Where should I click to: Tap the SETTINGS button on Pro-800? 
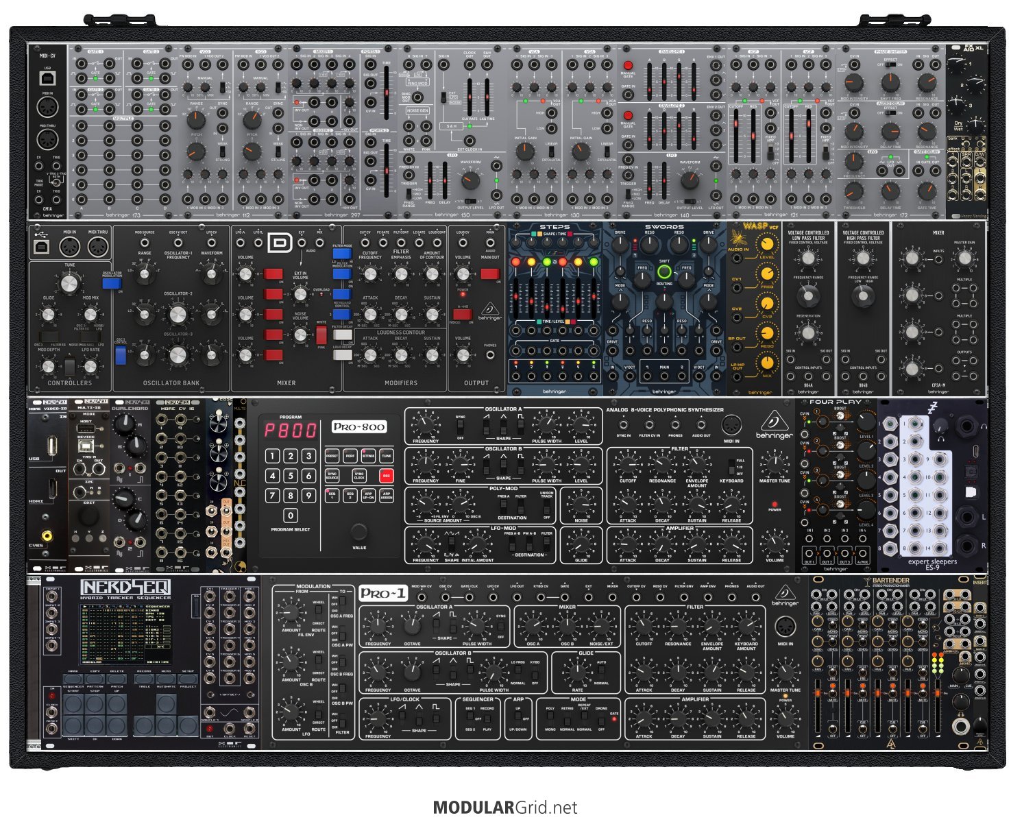point(368,456)
